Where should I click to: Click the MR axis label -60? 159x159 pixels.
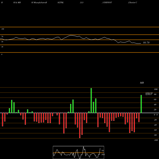[x=155, y=130]
